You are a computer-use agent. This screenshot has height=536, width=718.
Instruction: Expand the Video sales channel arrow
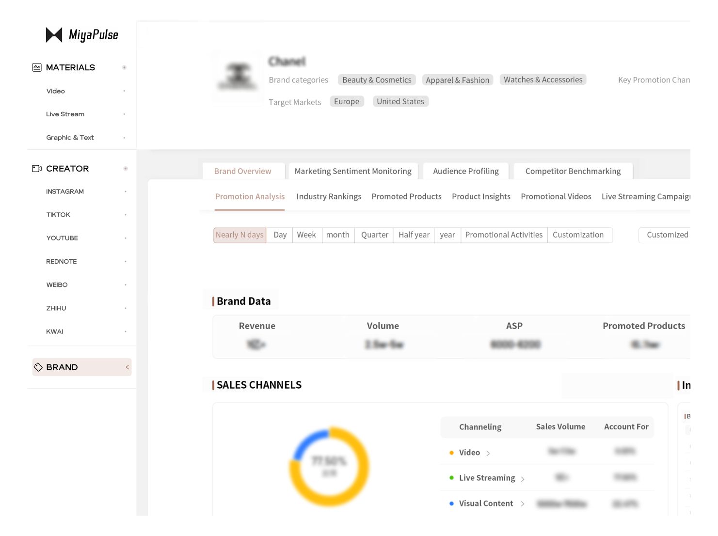[x=488, y=453]
